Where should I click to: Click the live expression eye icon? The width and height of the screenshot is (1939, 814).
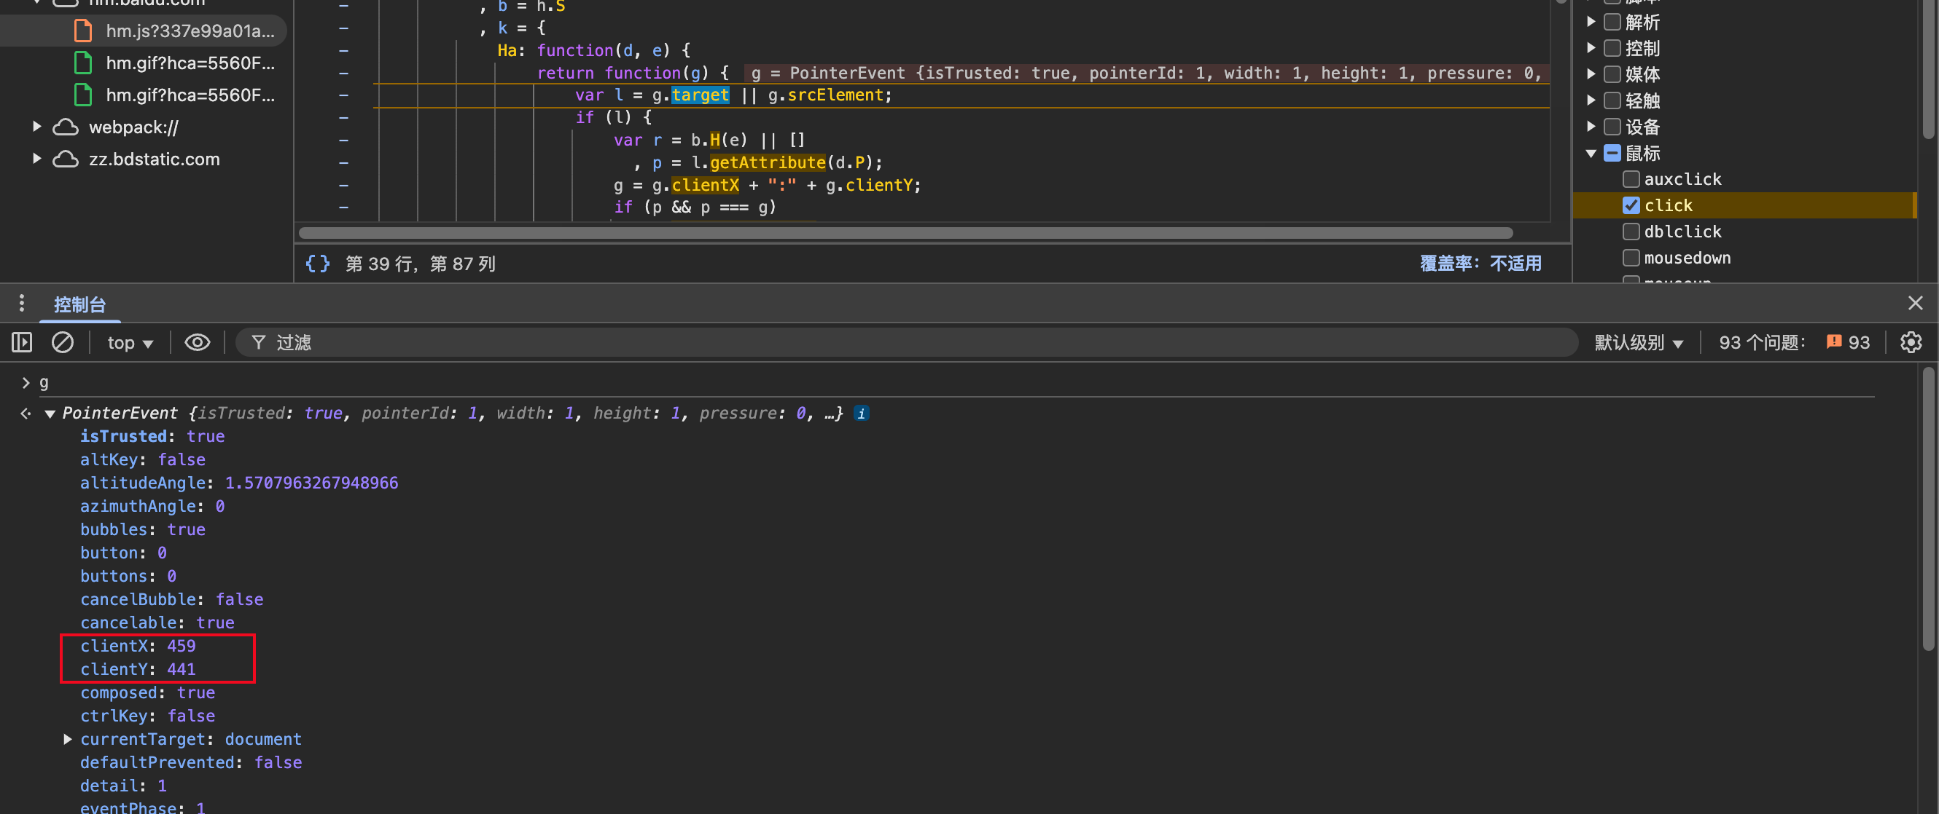pyautogui.click(x=198, y=343)
